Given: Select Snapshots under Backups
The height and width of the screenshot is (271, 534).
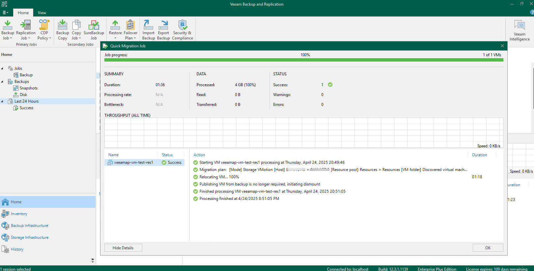Looking at the screenshot, I should (29, 88).
